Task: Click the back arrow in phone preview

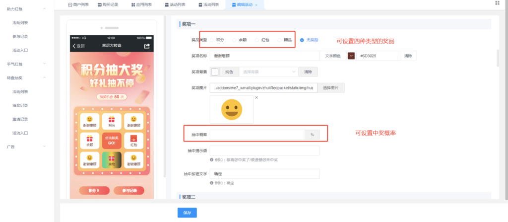Action: 75,46
